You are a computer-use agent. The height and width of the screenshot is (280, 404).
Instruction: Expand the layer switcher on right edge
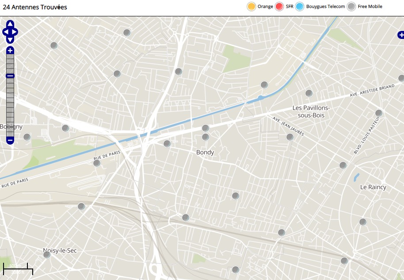[x=400, y=35]
